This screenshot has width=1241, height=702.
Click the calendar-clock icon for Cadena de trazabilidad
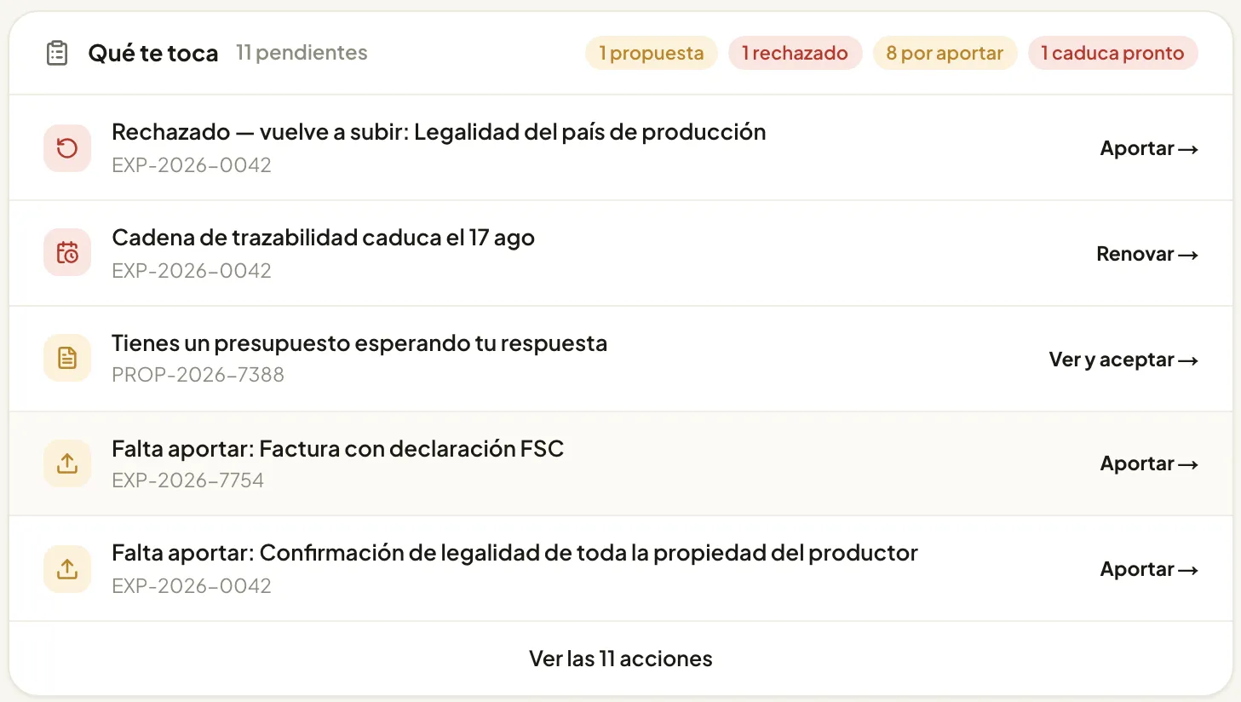[67, 253]
